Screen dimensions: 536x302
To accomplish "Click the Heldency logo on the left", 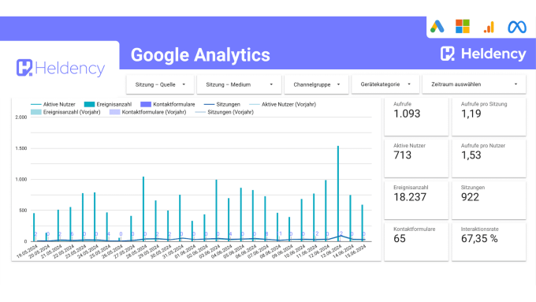I will coord(61,68).
